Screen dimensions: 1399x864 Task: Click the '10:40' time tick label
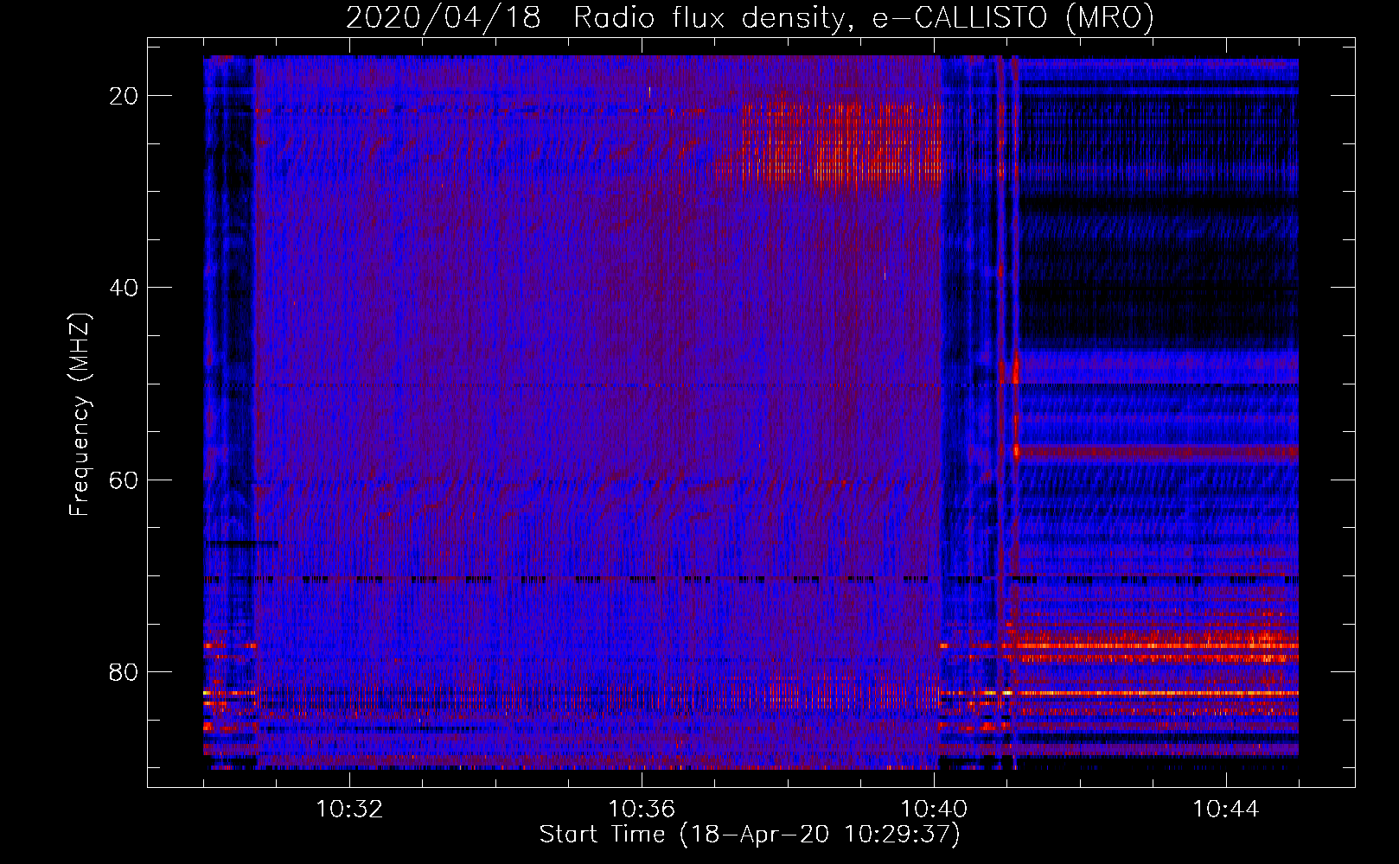tap(934, 810)
